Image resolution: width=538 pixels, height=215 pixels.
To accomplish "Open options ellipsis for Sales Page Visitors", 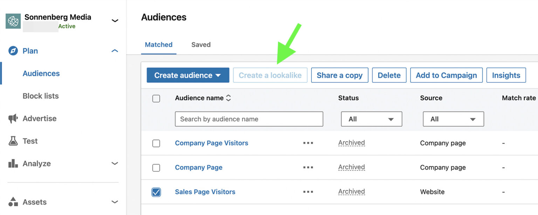I will pos(308,192).
